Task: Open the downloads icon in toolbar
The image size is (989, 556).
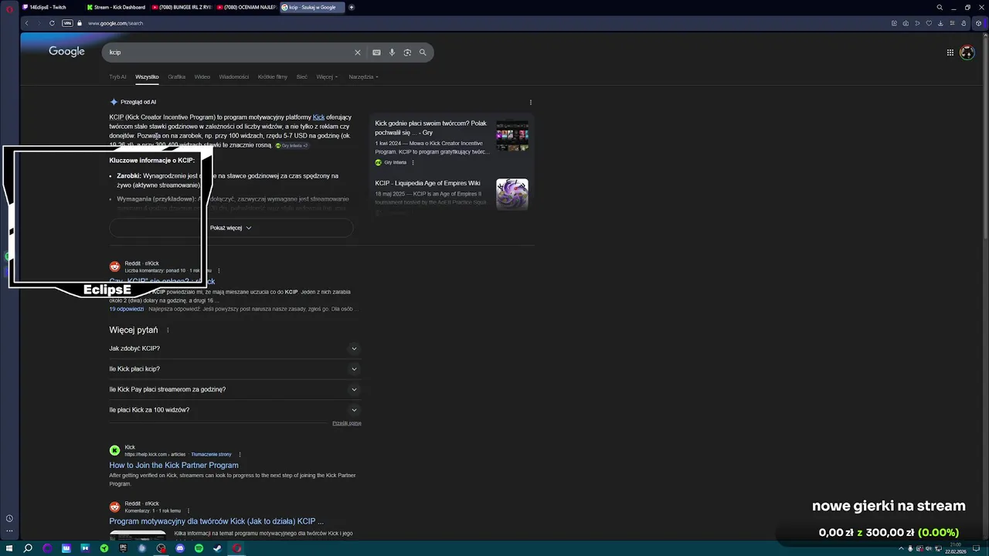Action: pos(941,23)
